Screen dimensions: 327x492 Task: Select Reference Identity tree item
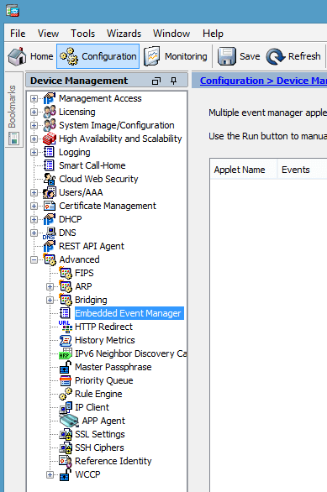[x=113, y=461]
